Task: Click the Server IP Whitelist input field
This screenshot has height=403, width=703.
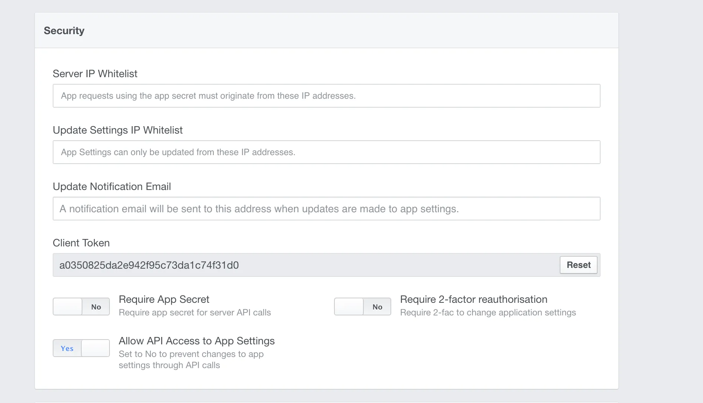Action: pos(326,96)
